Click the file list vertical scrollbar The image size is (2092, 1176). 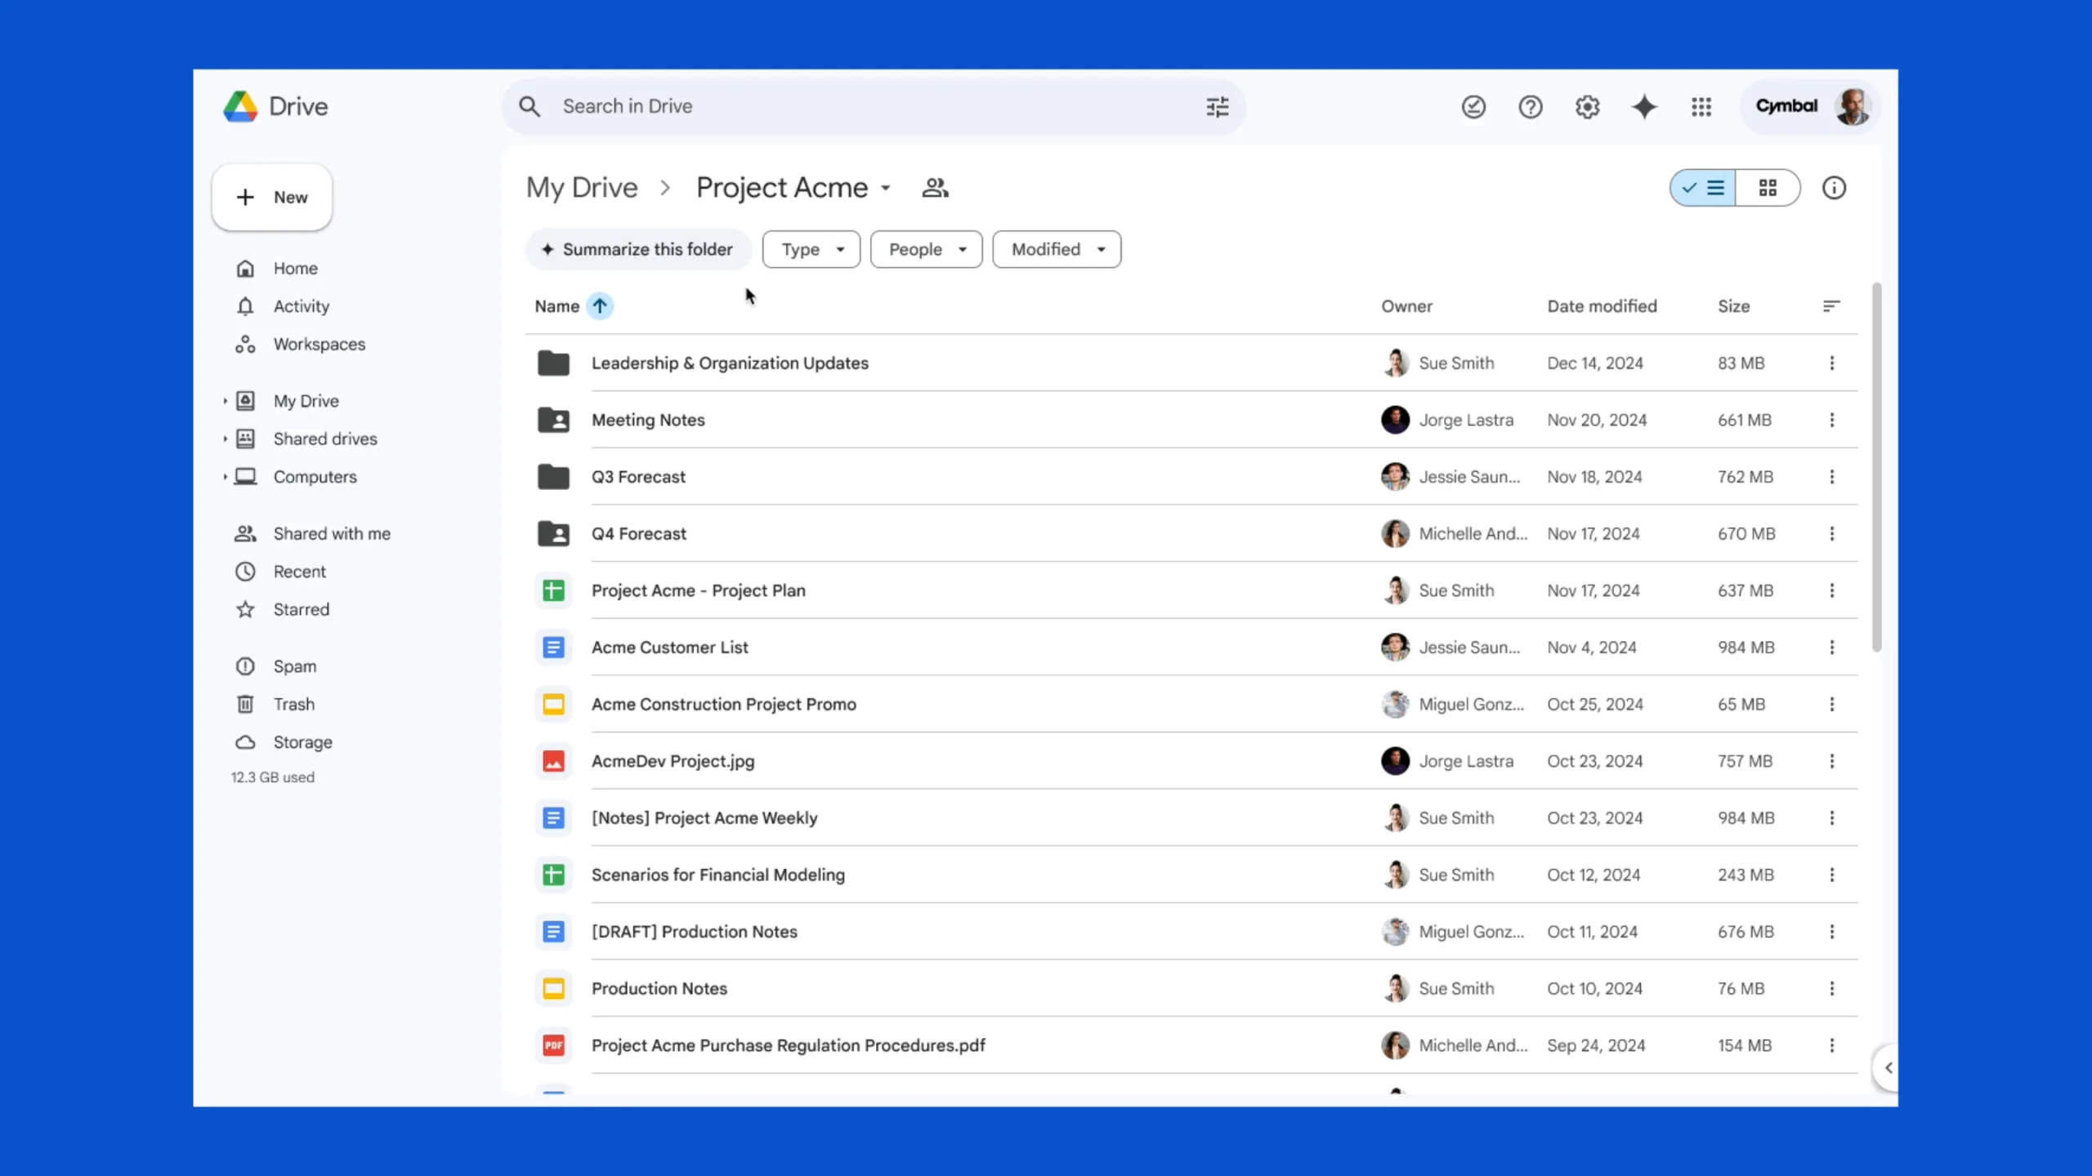pyautogui.click(x=1877, y=467)
